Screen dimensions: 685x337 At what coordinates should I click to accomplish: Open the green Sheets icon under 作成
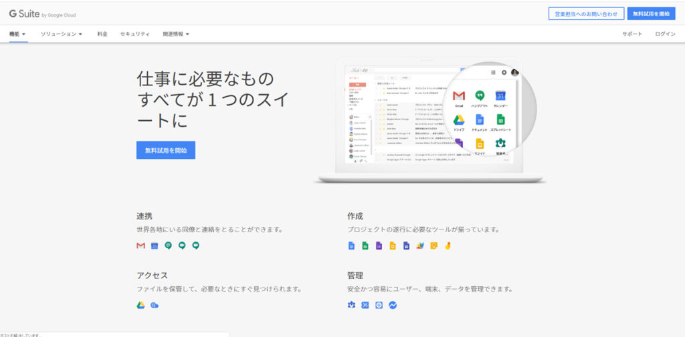pyautogui.click(x=365, y=246)
